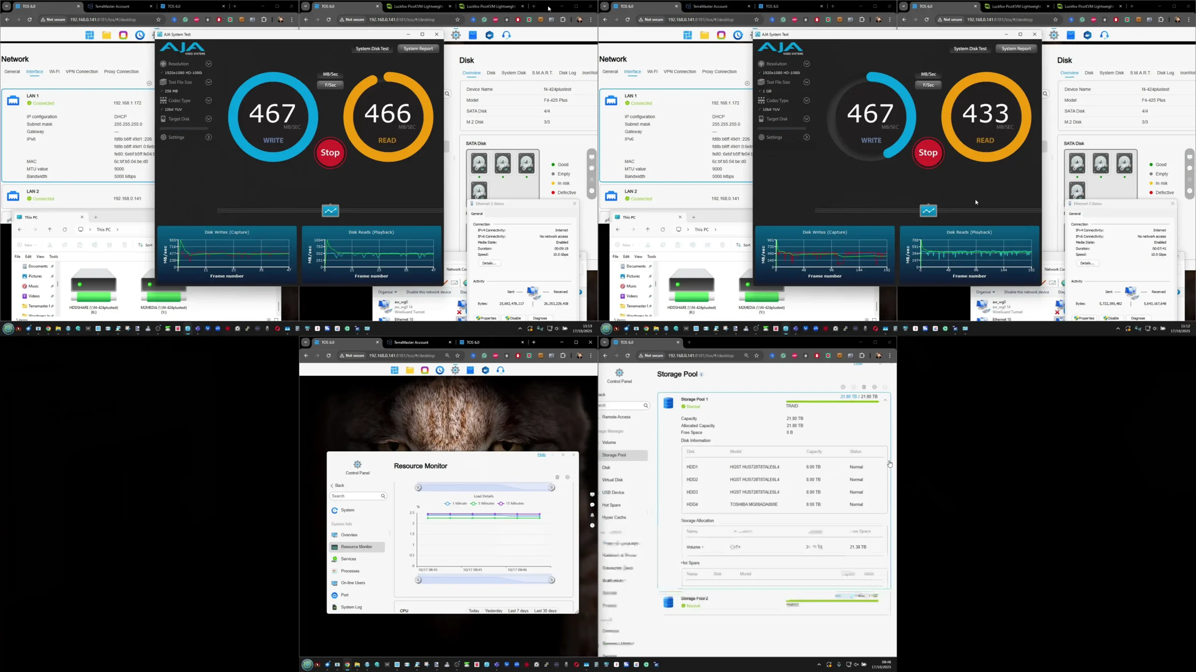The height and width of the screenshot is (672, 1196).
Task: Click the Search field above the System item
Action: (355, 496)
